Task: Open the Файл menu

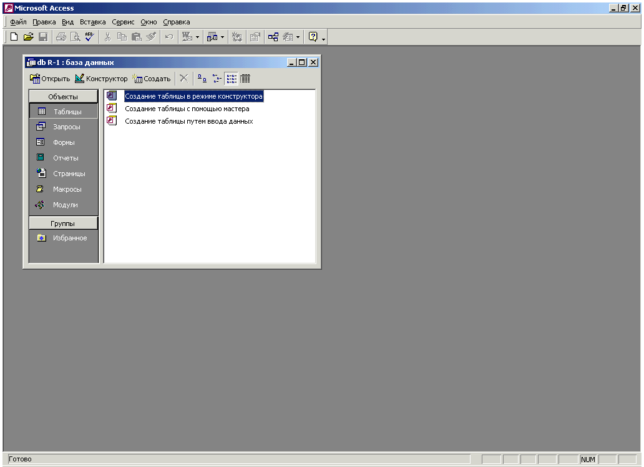Action: tap(18, 22)
